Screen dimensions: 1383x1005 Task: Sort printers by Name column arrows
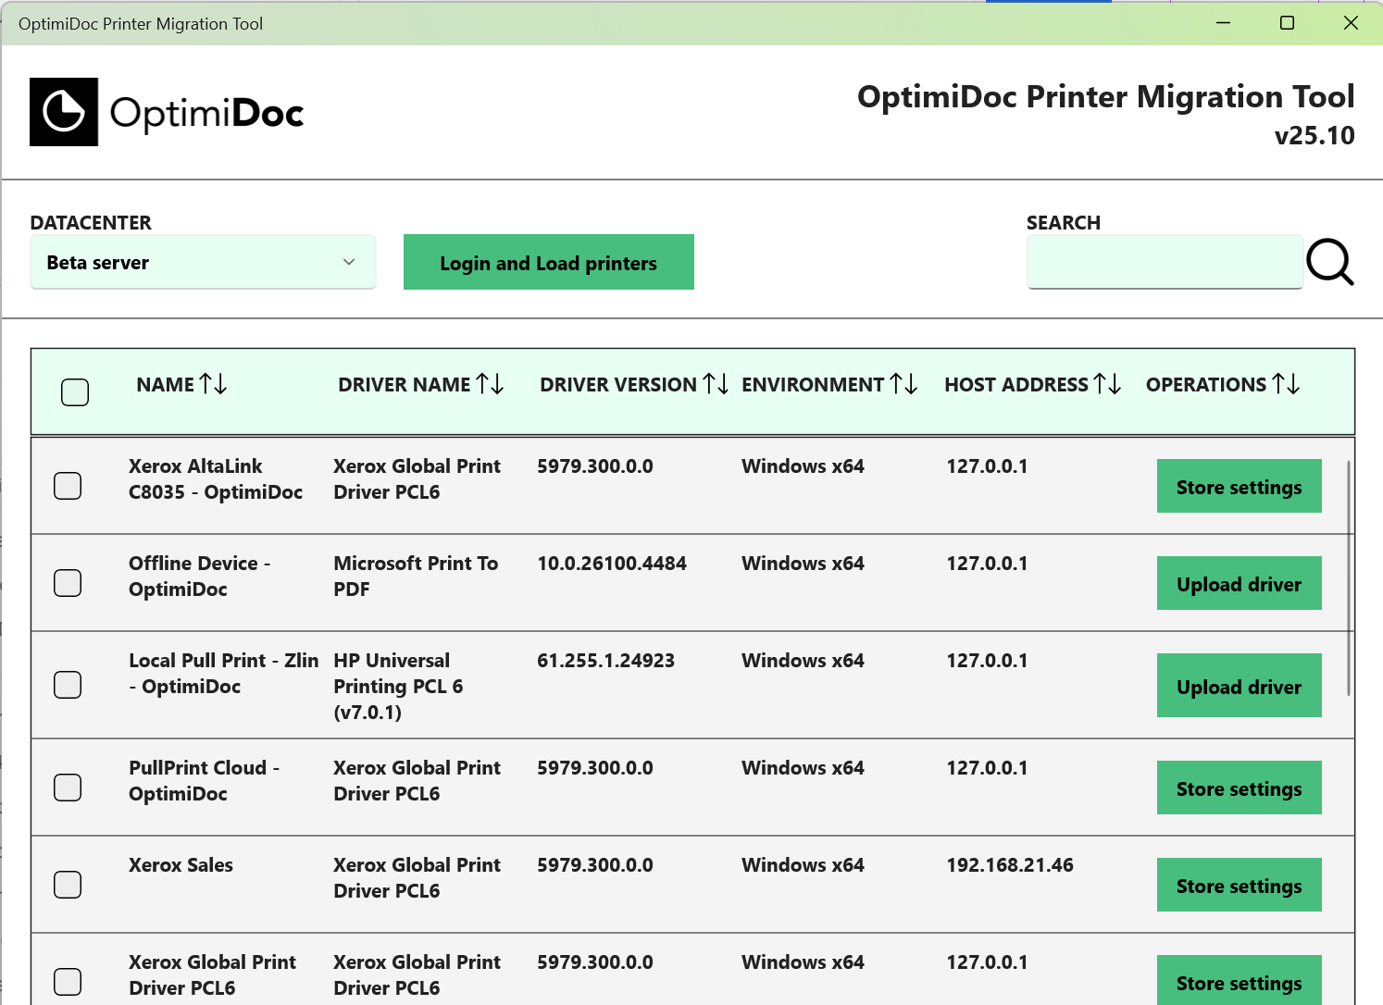(213, 384)
